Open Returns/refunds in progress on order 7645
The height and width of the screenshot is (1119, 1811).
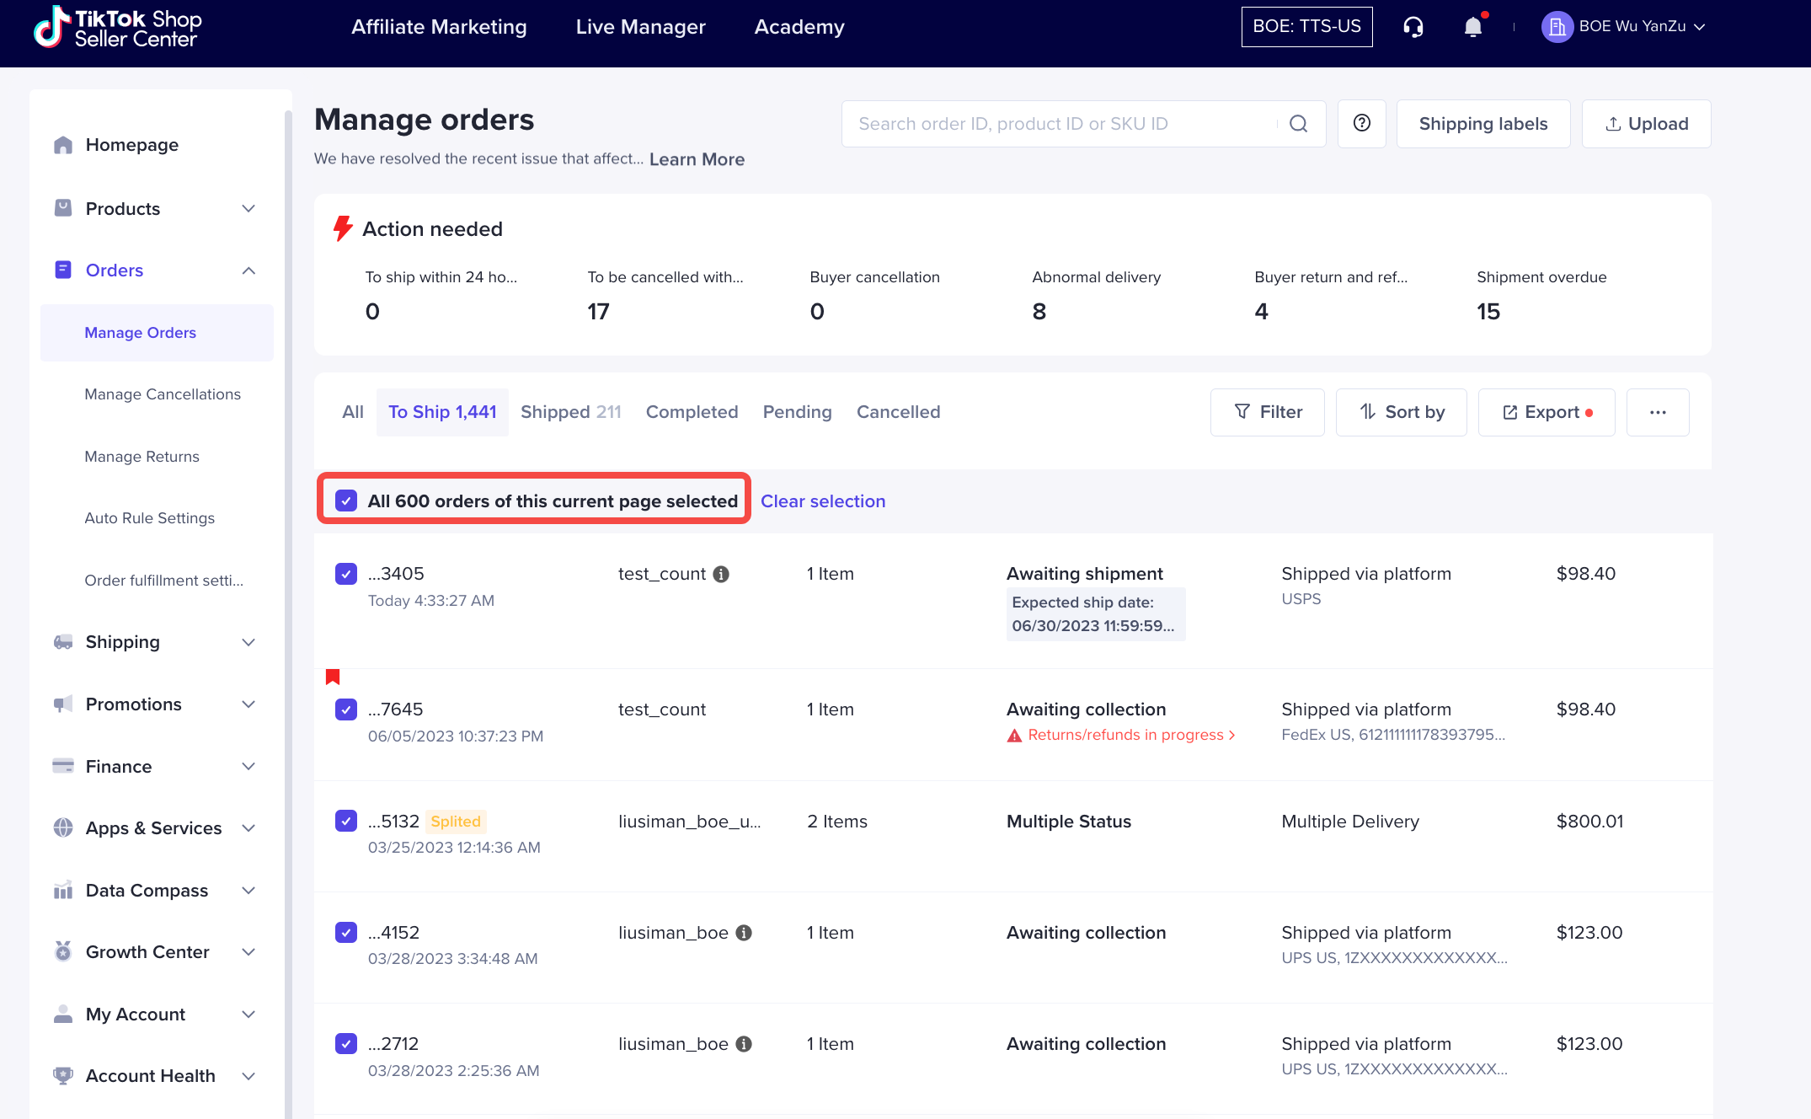[x=1121, y=735]
